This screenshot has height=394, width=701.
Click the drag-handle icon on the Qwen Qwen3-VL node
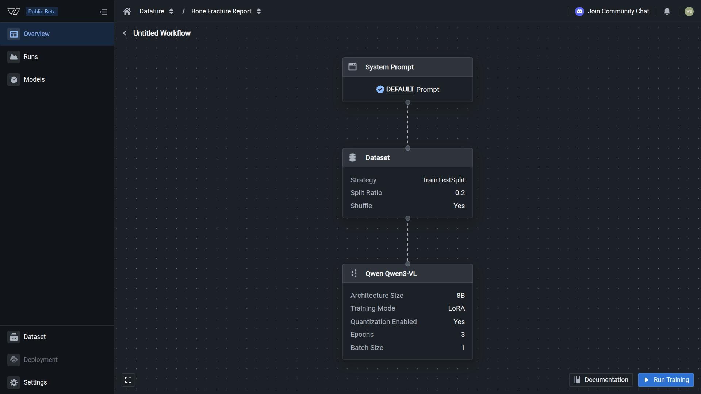click(x=354, y=273)
